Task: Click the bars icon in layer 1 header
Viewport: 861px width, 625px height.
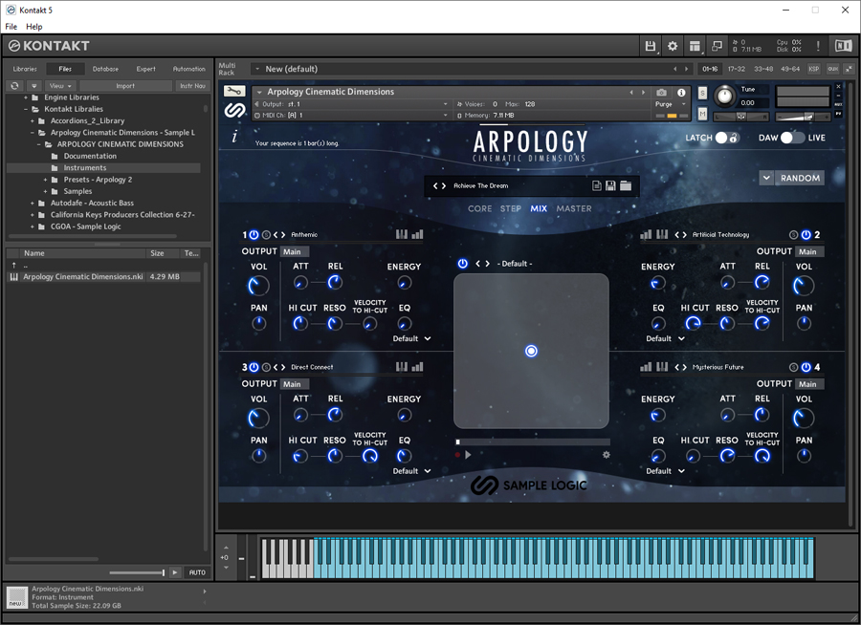Action: (x=417, y=234)
